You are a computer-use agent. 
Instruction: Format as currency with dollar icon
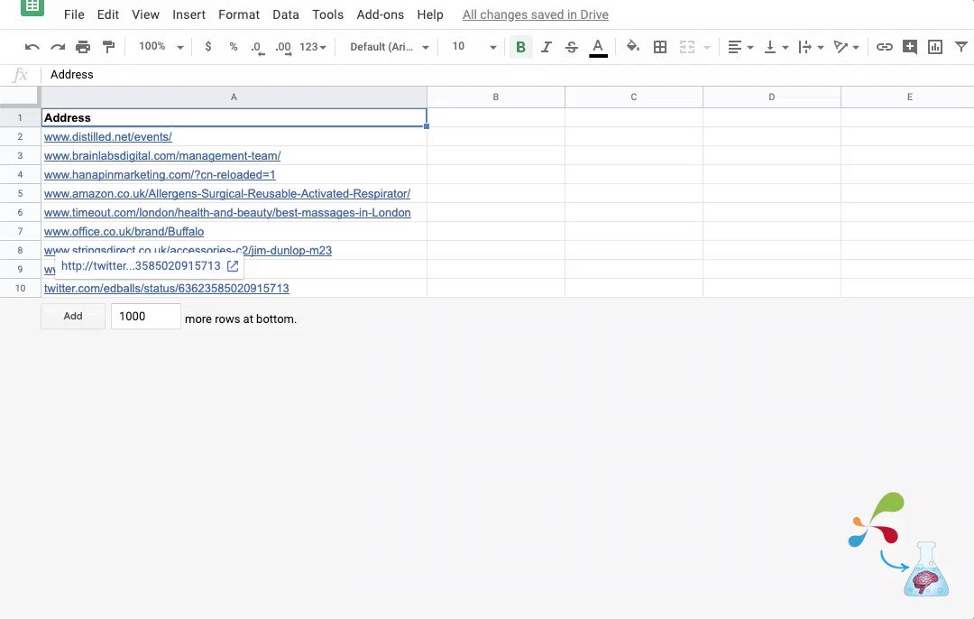pos(208,47)
